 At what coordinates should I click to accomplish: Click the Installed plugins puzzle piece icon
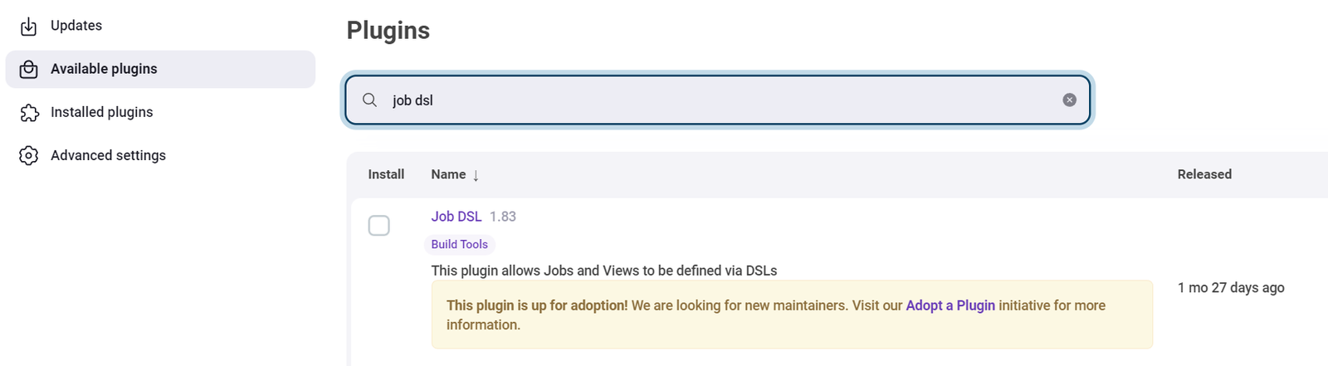(29, 113)
